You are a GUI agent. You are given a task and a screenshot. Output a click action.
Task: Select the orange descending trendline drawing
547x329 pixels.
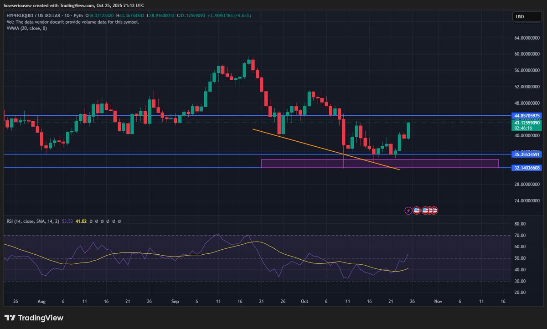coord(326,149)
